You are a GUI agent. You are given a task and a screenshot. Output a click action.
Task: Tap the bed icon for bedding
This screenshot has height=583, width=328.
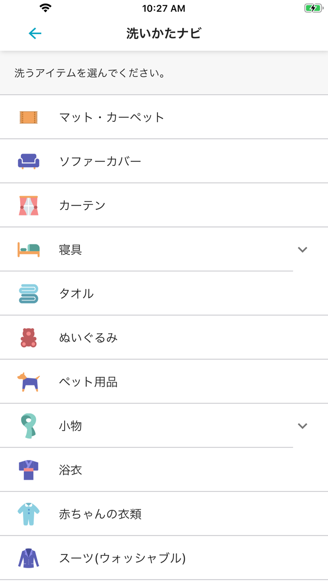coord(29,249)
